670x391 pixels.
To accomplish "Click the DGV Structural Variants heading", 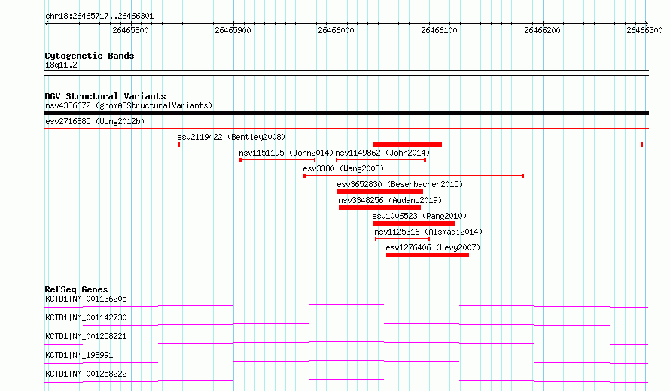I will [105, 96].
